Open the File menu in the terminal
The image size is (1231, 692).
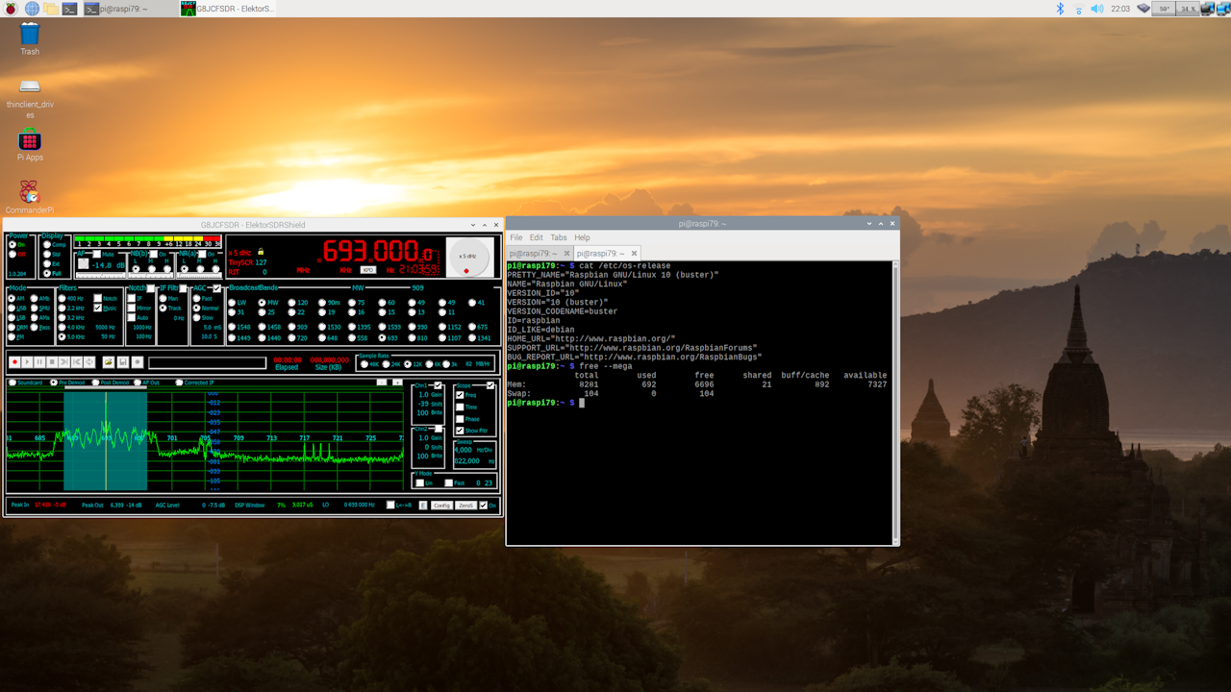pos(515,237)
